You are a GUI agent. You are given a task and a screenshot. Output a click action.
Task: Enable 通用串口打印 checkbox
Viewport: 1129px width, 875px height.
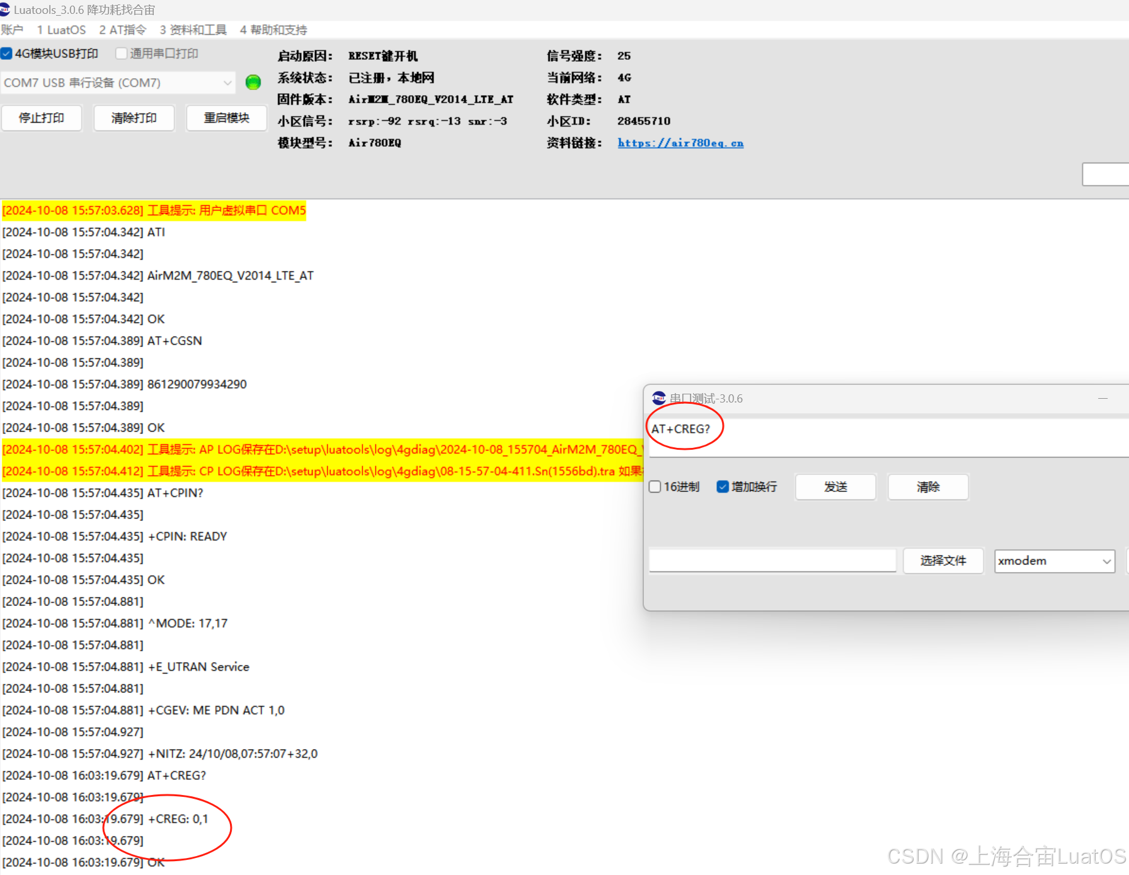point(121,53)
